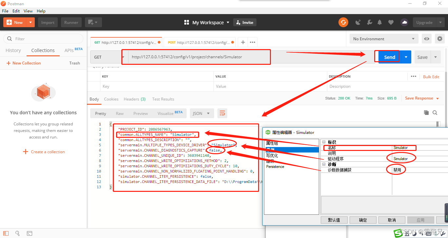Screen dimensions: 448x238
Task: Click the orange sync status icon
Action: [343, 22]
